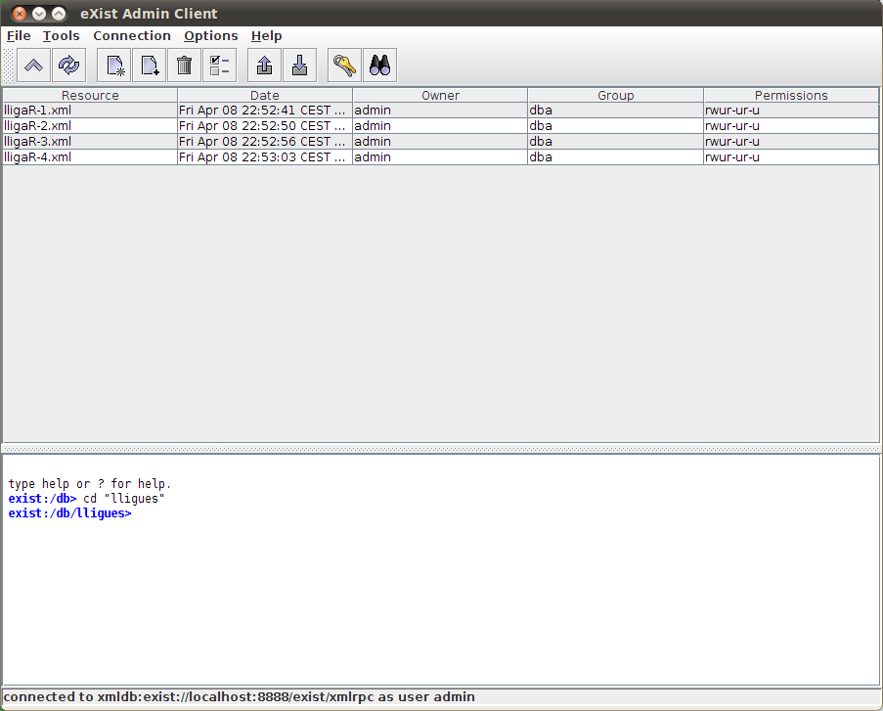
Task: Open the user management keys icon
Action: [344, 66]
